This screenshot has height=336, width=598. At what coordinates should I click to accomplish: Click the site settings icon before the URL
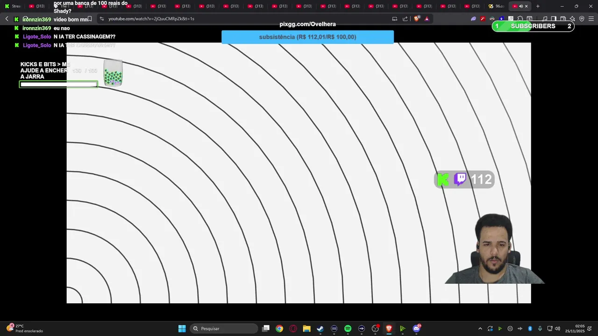tap(101, 19)
